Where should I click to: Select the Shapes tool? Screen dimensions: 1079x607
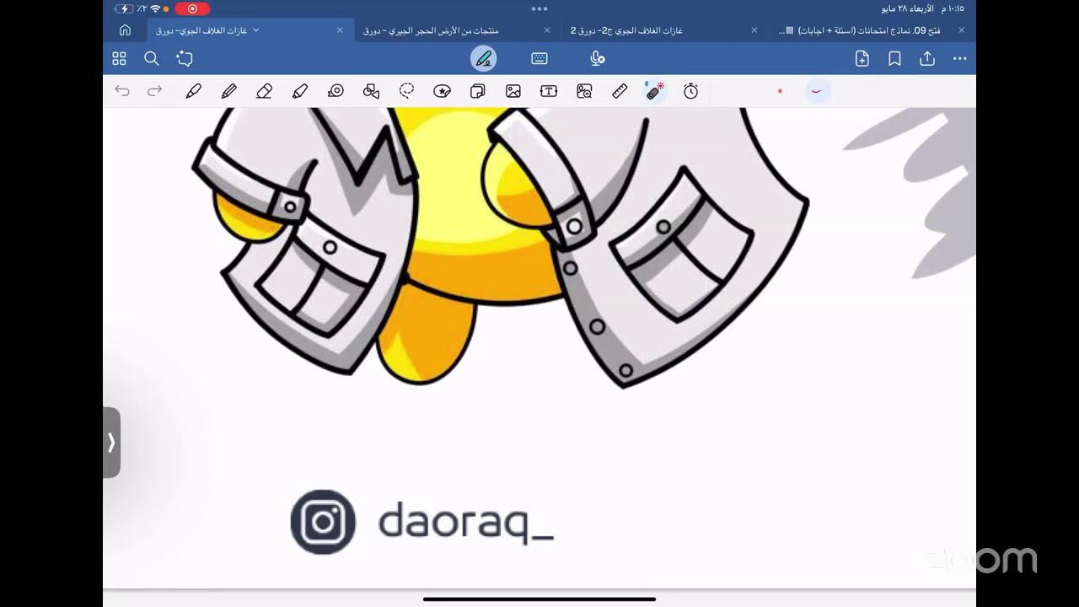(371, 91)
